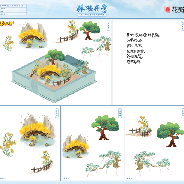
Task: Click the red Huaban logo icon
Action: (x=167, y=10)
